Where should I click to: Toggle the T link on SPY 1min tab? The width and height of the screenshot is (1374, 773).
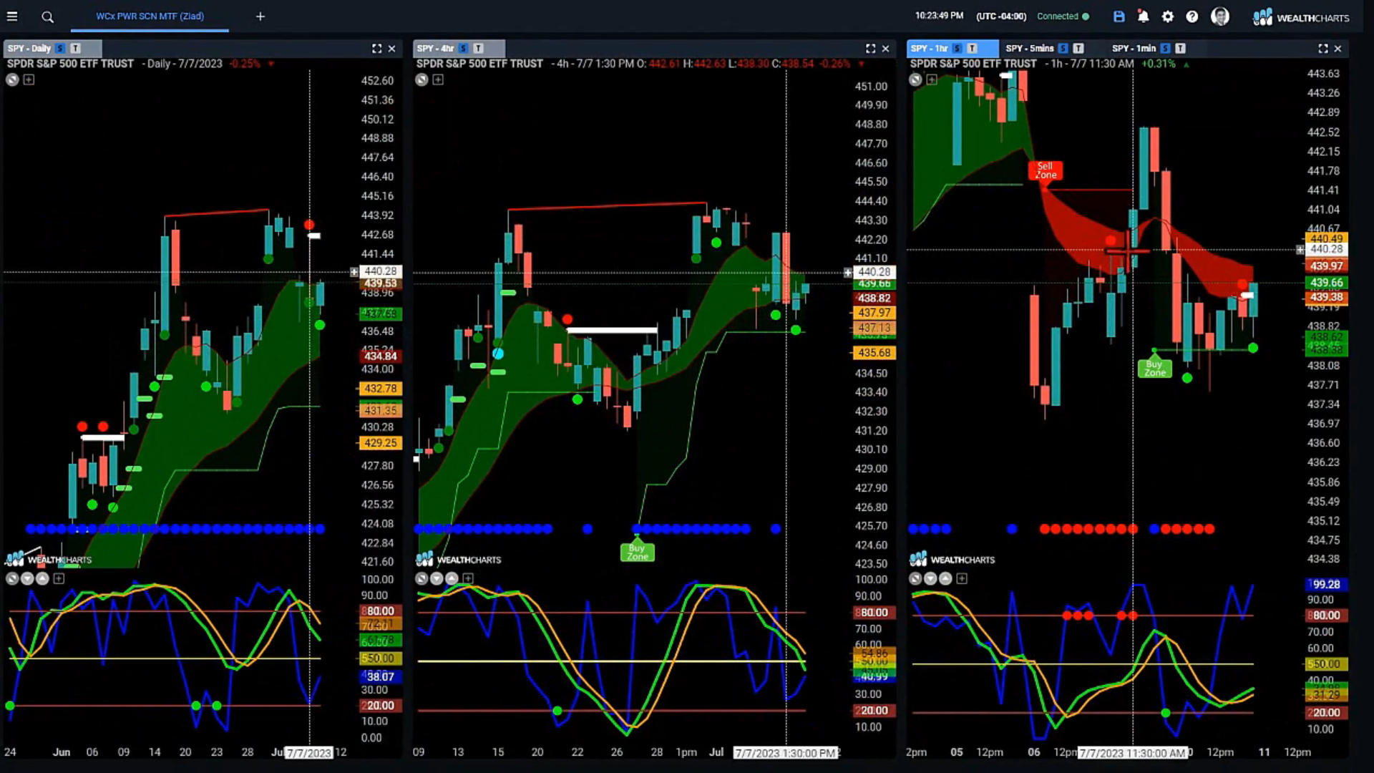(1180, 49)
